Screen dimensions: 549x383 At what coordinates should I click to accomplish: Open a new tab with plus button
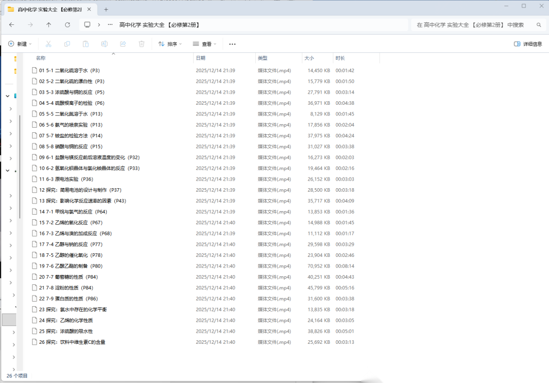(106, 9)
